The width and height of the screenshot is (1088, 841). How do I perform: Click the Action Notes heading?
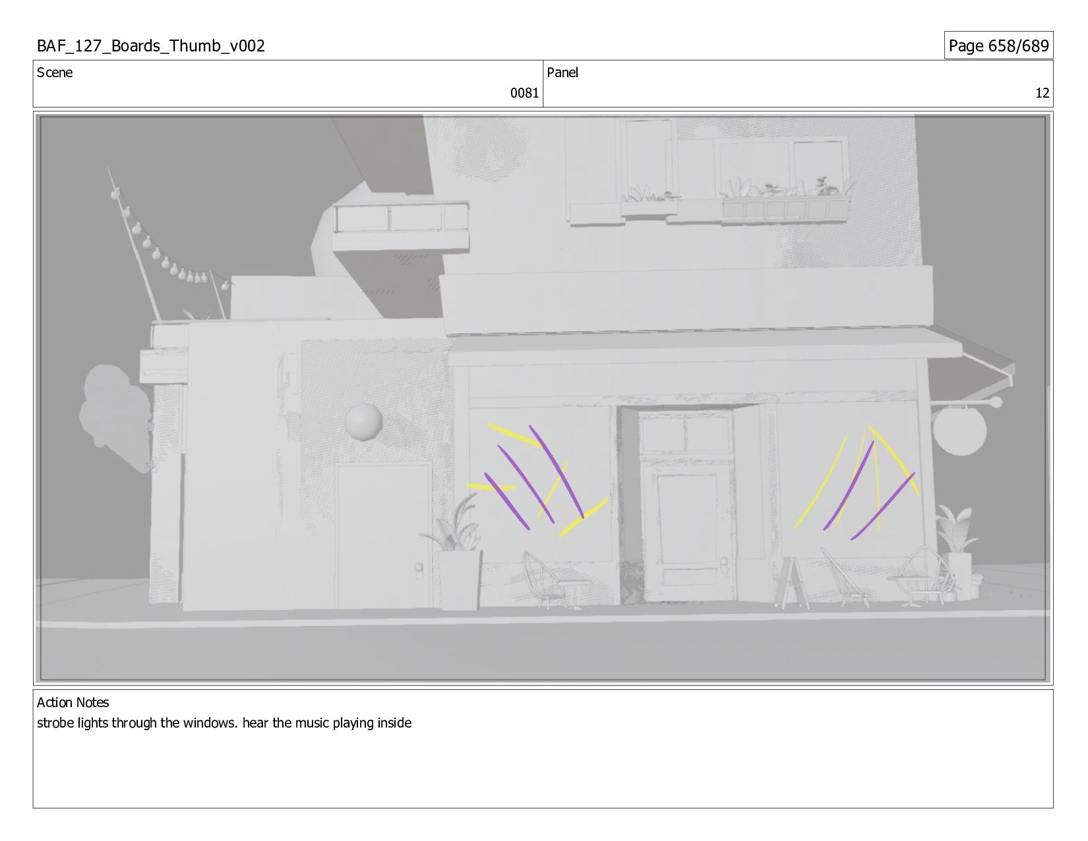(73, 702)
